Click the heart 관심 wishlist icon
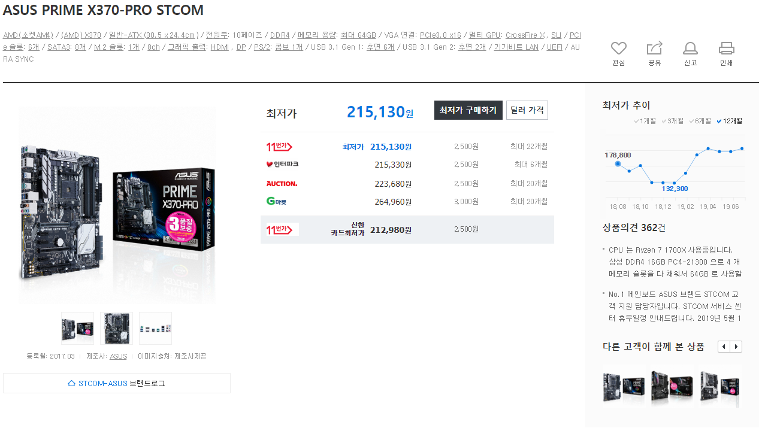 tap(618, 48)
